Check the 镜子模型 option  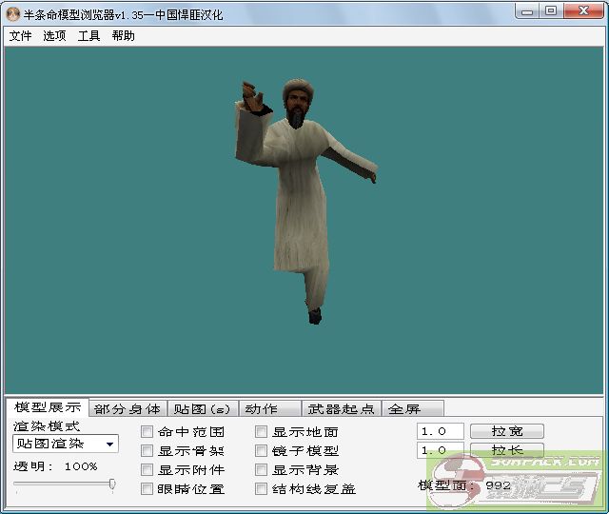262,451
